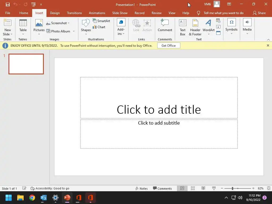Open the Help tab
Image resolution: width=272 pixels, height=204 pixels.
[186, 13]
